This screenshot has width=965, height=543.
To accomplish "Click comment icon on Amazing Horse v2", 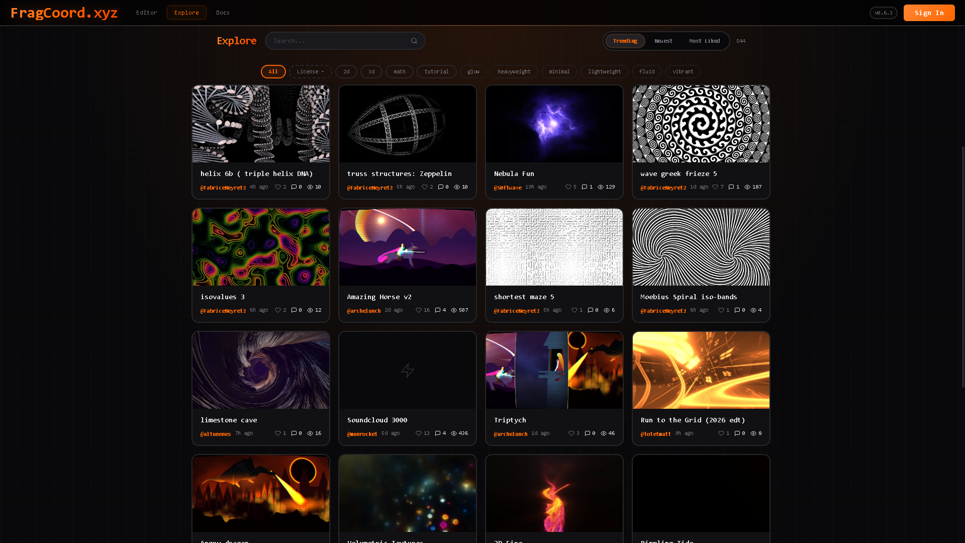I will tap(438, 310).
